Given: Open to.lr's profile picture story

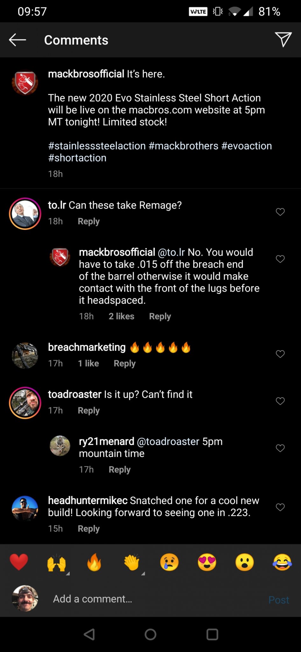Looking at the screenshot, I should pos(25,214).
